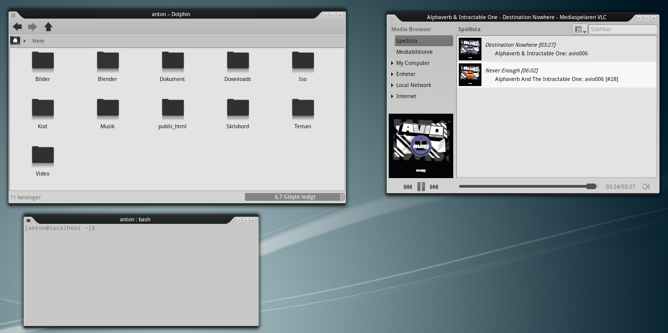668x333 pixels.
Task: Click "Alphaverb & Intractable One: avio006" artist line
Action: (x=541, y=53)
